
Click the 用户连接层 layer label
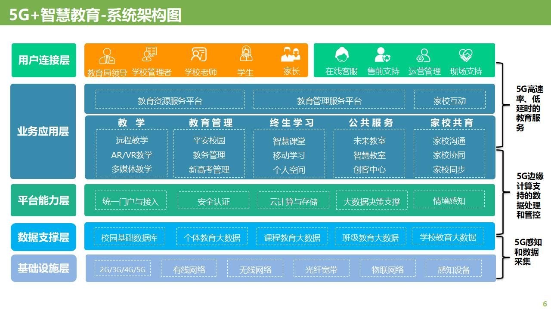pyautogui.click(x=44, y=60)
